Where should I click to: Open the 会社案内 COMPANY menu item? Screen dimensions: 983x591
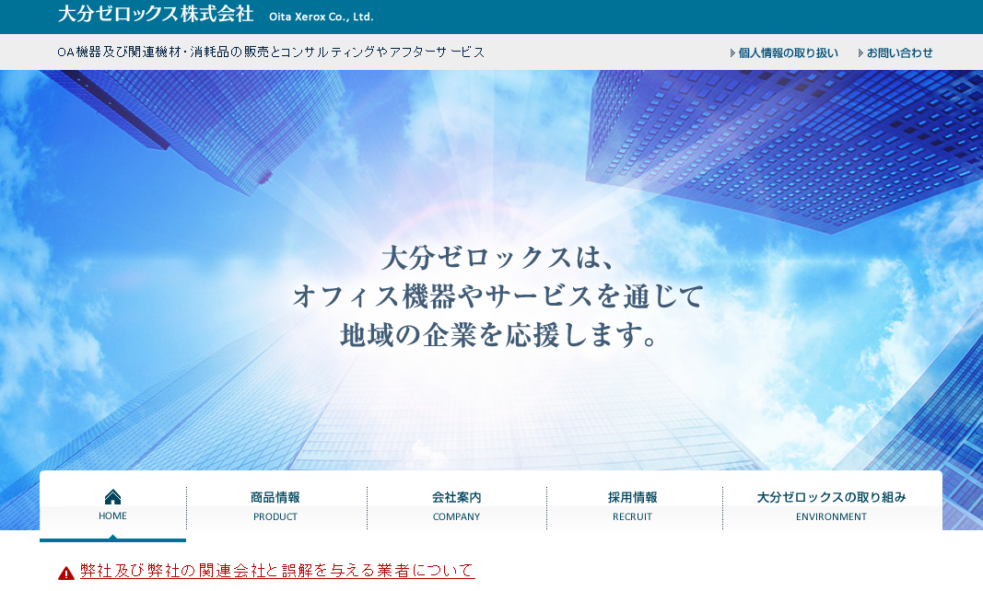point(456,506)
